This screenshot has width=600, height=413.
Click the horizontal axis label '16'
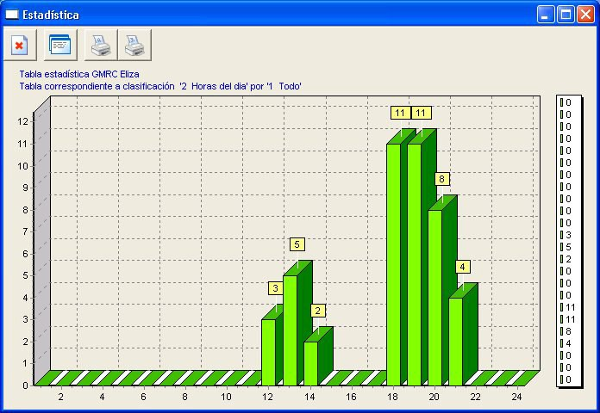tap(351, 397)
